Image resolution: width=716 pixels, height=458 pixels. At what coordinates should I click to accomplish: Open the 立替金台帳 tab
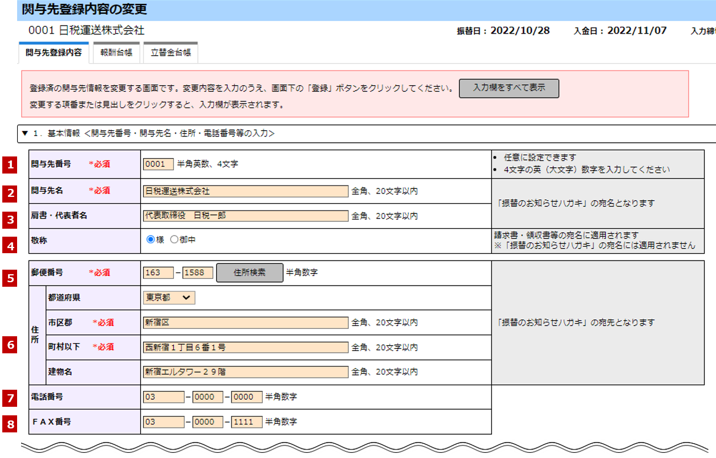170,53
